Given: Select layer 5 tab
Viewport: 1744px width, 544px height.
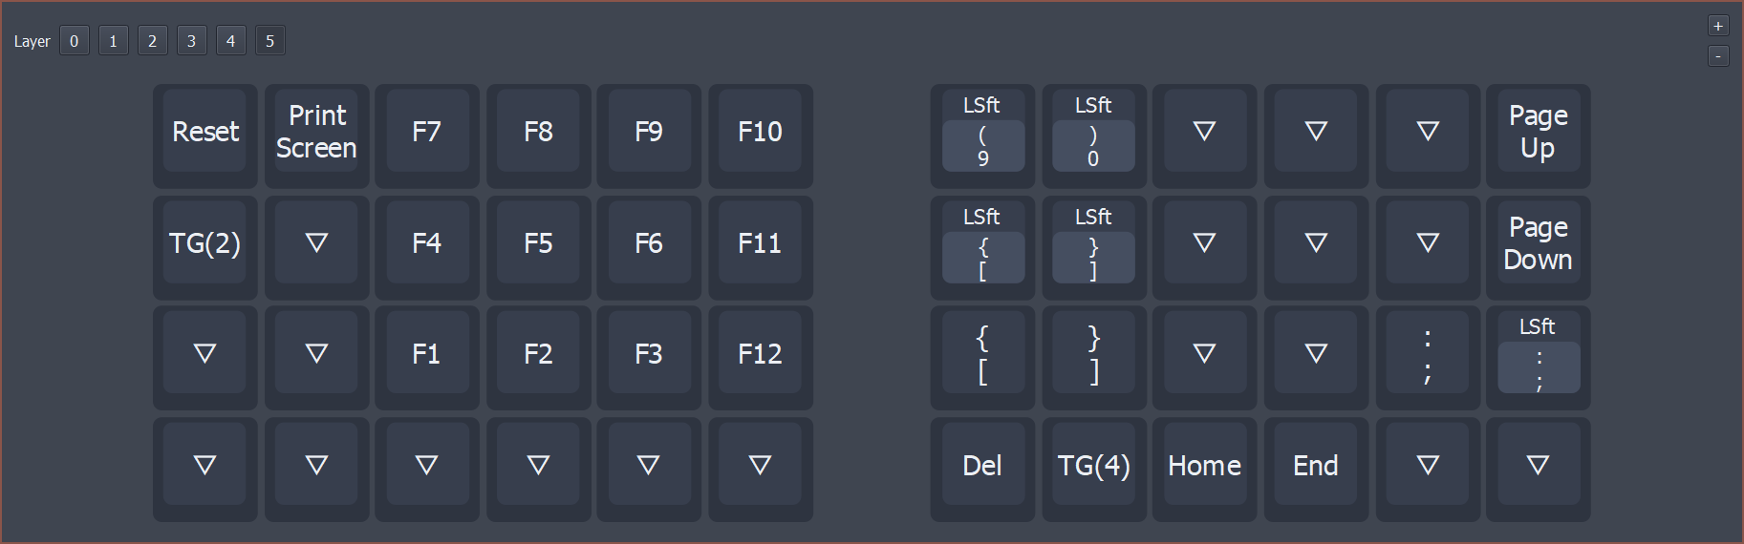Looking at the screenshot, I should coord(269,41).
